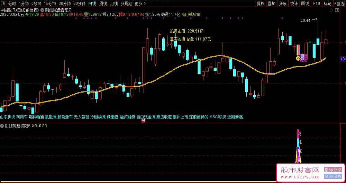Switch to 30分钟 period tab
This screenshot has height=183, width=346.
[x=65, y=3]
